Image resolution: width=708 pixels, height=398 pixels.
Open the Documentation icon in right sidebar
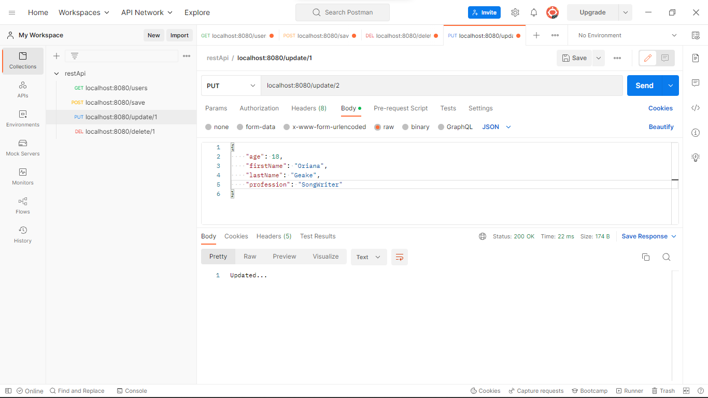[696, 58]
